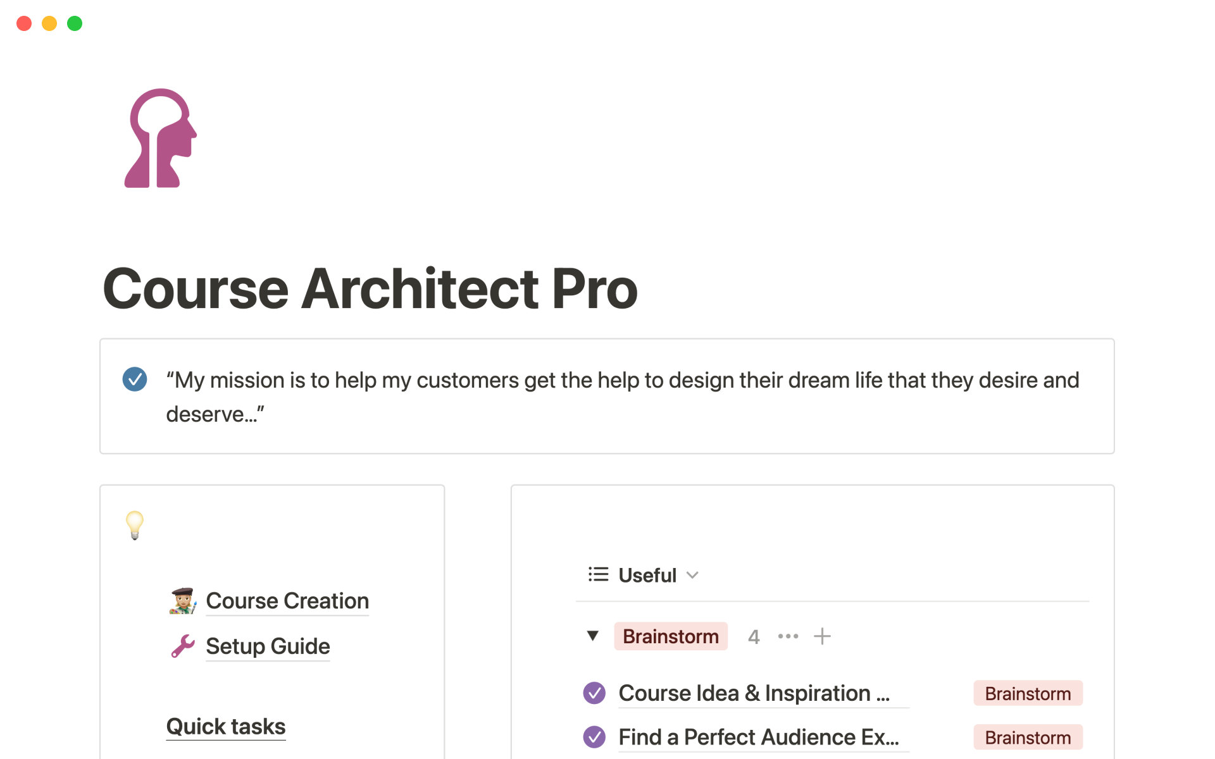The height and width of the screenshot is (759, 1215).
Task: Click the light bulb icon
Action: (x=135, y=525)
